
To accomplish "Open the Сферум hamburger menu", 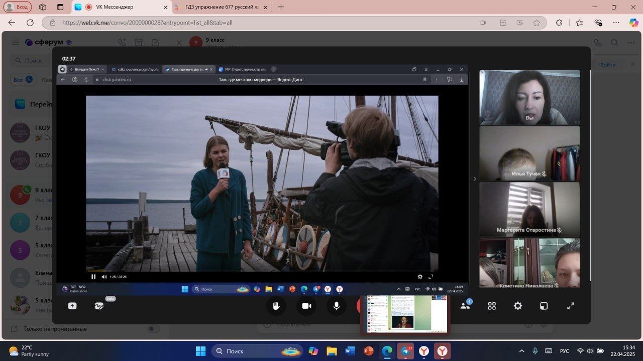I will 16,43.
